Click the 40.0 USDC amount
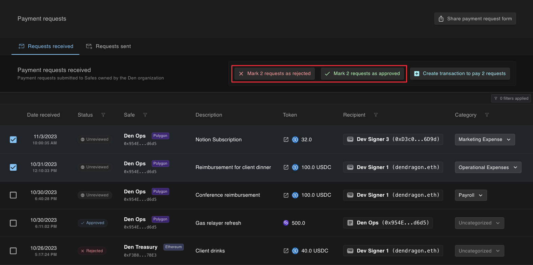 click(x=315, y=251)
